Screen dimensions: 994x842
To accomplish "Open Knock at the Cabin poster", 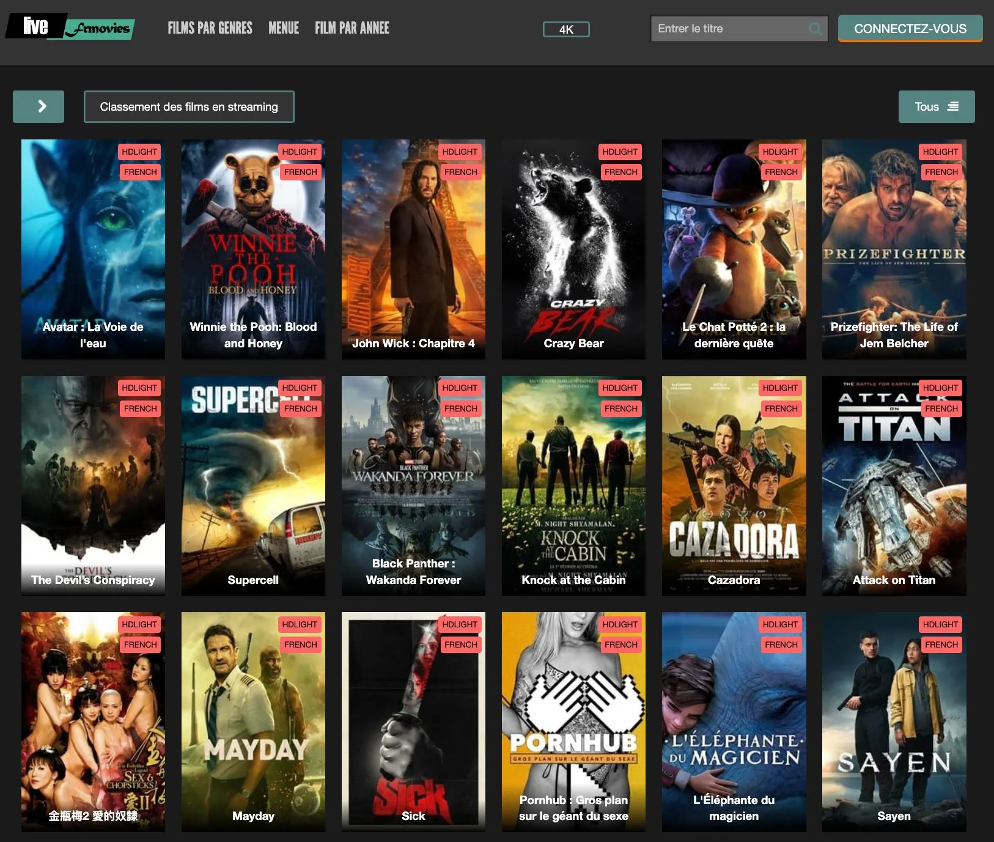I will tap(573, 486).
